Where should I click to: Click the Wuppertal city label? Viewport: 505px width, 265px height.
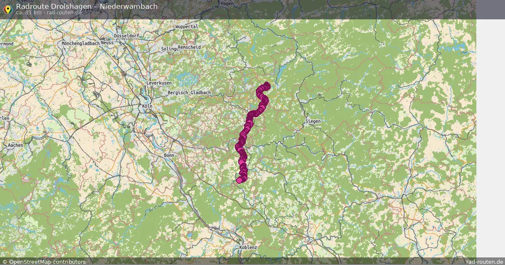coord(186,26)
